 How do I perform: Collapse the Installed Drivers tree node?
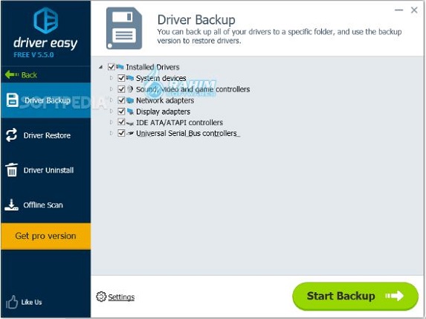(101, 67)
